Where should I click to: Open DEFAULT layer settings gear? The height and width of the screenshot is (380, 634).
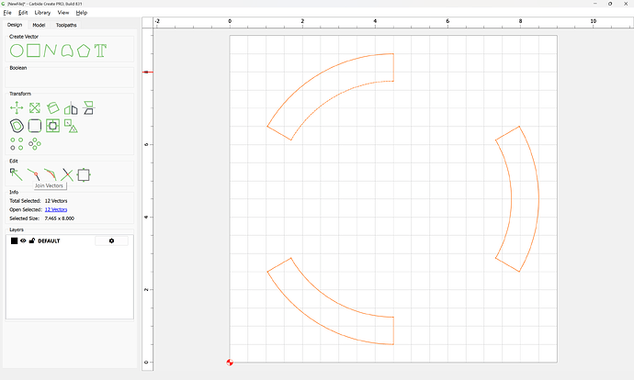point(111,240)
